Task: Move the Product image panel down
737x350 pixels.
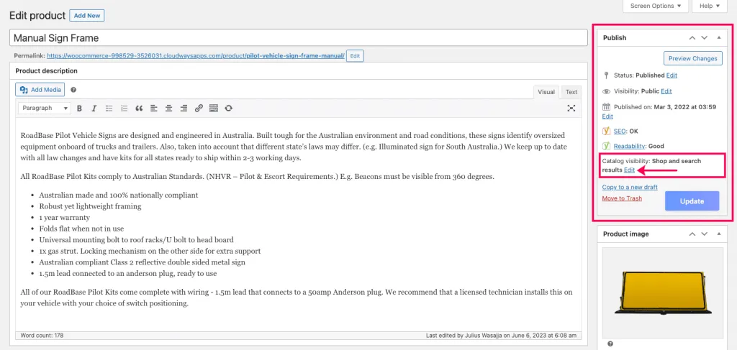Action: [x=704, y=234]
